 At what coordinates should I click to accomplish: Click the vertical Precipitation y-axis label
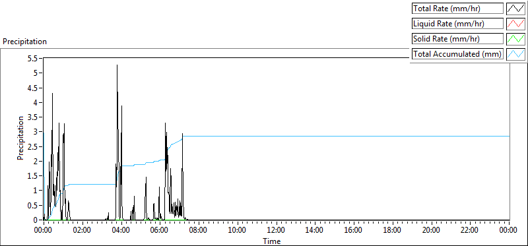(20, 138)
